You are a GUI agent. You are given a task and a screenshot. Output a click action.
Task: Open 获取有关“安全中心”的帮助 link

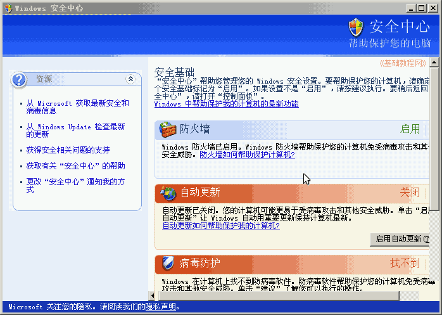point(75,166)
